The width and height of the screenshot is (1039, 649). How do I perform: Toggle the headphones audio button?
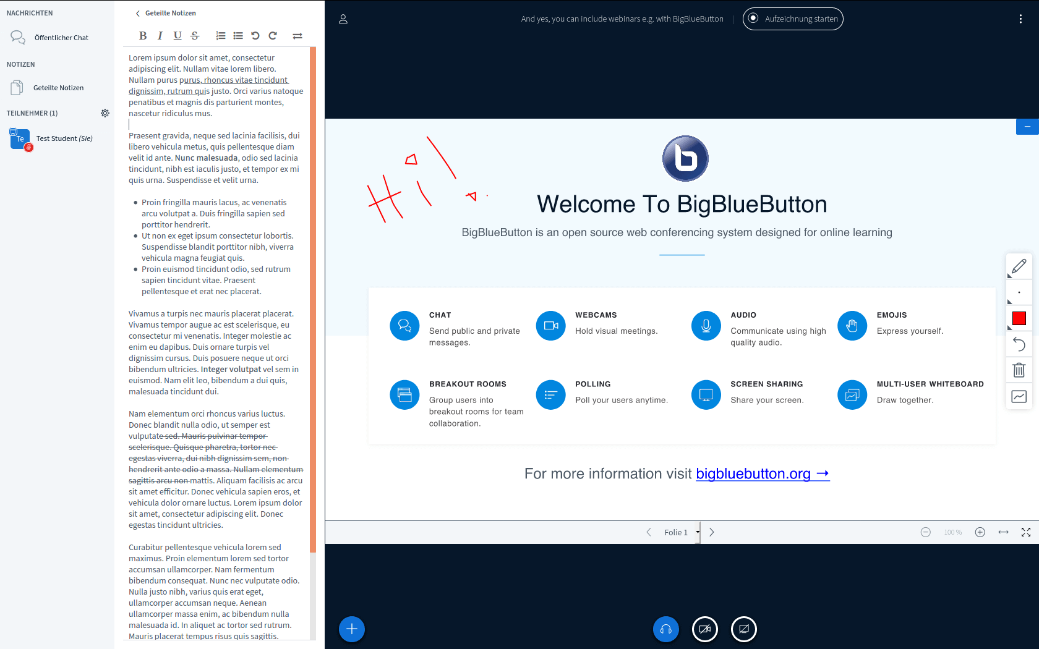click(666, 629)
